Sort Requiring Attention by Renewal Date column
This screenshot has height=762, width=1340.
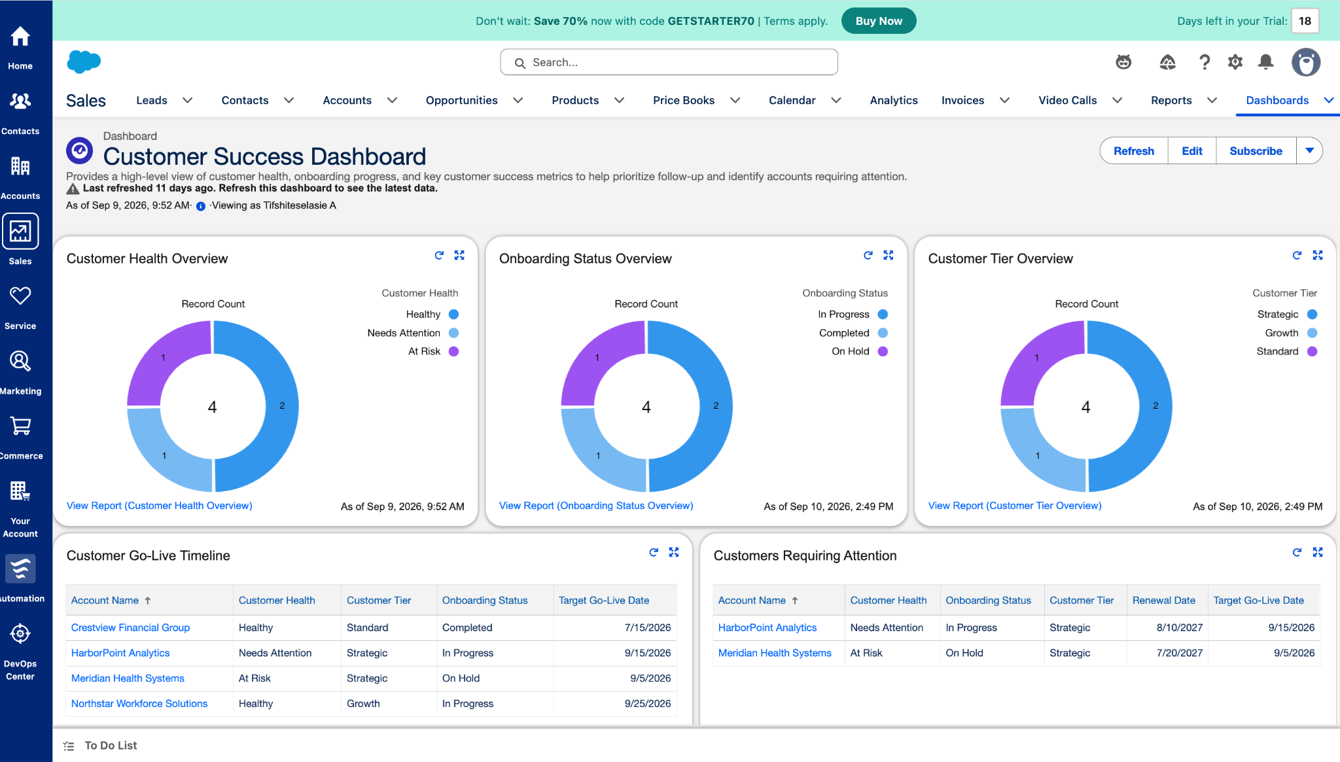click(x=1164, y=600)
